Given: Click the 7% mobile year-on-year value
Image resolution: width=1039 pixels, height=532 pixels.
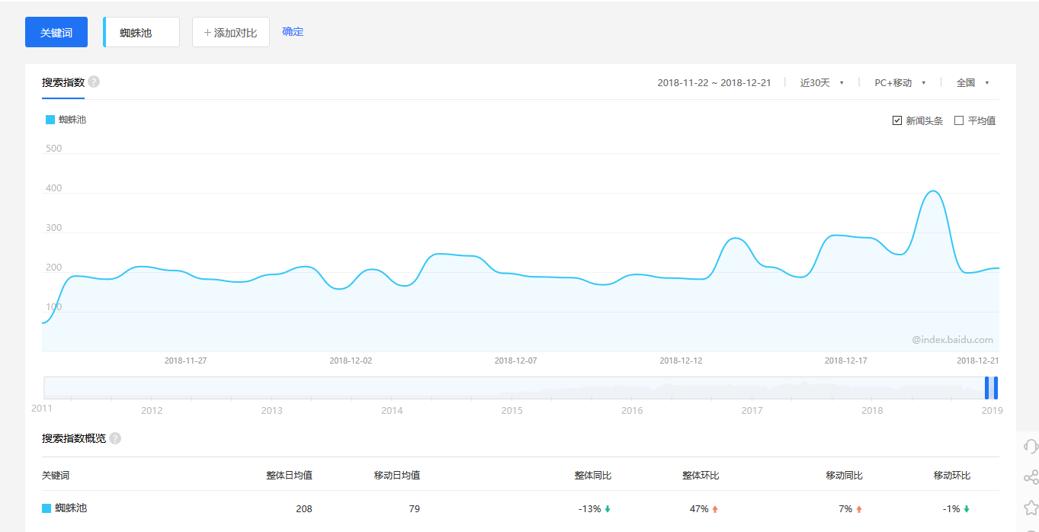Looking at the screenshot, I should click(846, 509).
